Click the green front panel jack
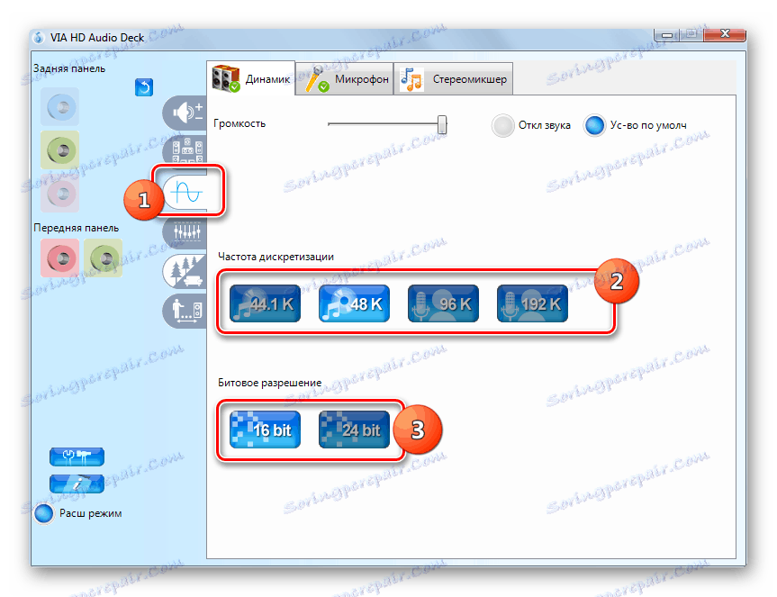Image resolution: width=777 pixels, height=597 pixels. point(103,258)
